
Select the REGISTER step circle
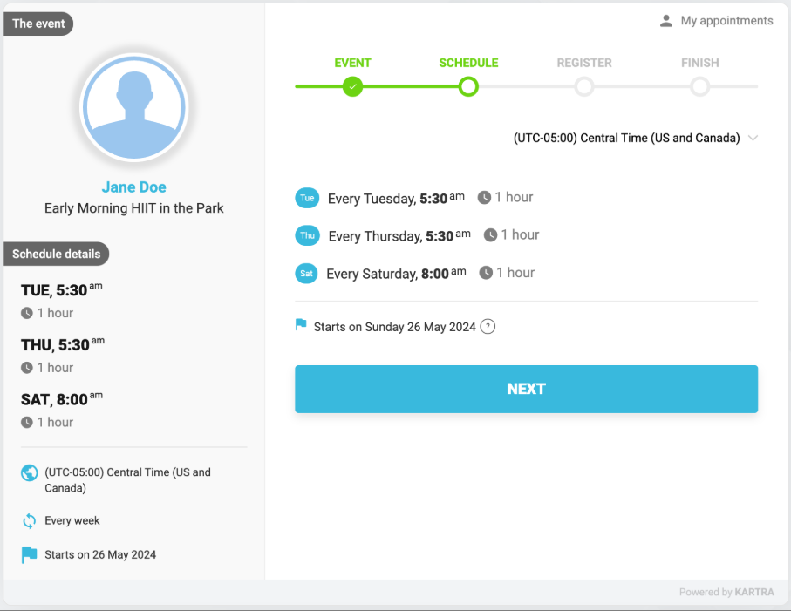click(583, 86)
